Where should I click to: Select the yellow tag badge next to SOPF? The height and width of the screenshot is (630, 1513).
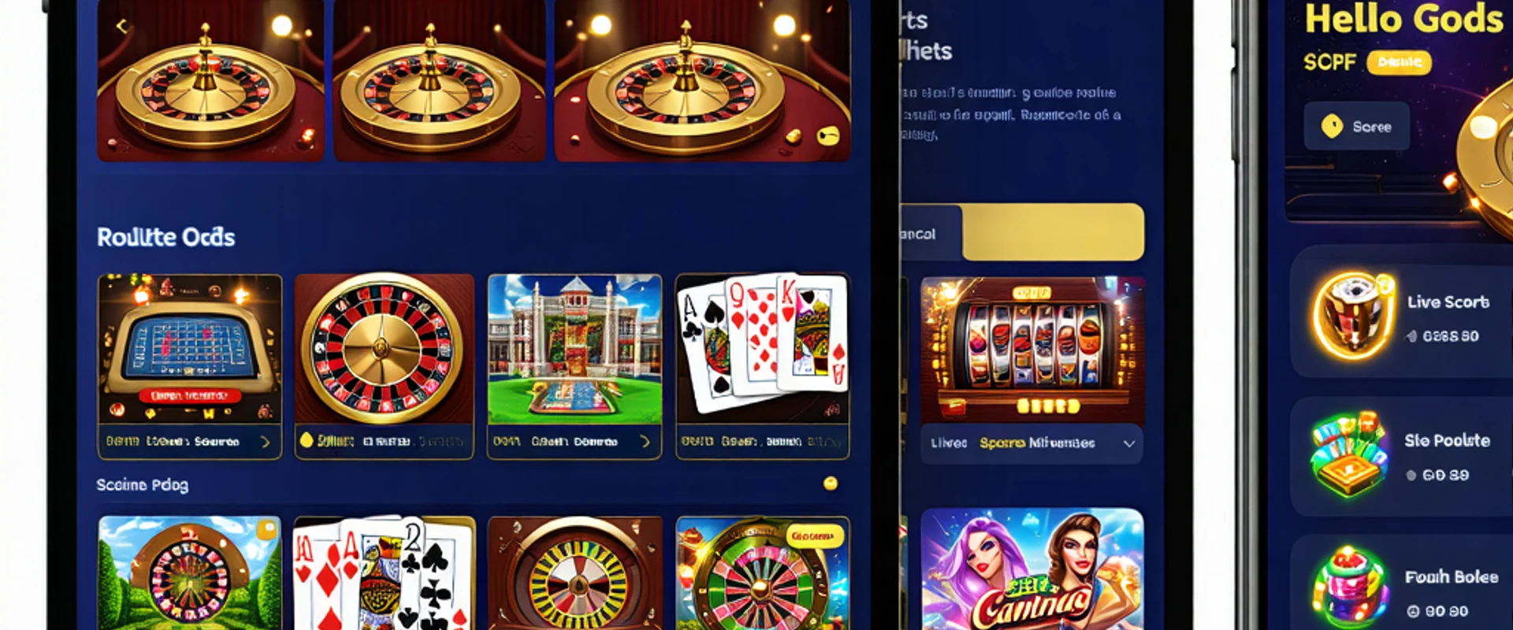tap(1399, 62)
